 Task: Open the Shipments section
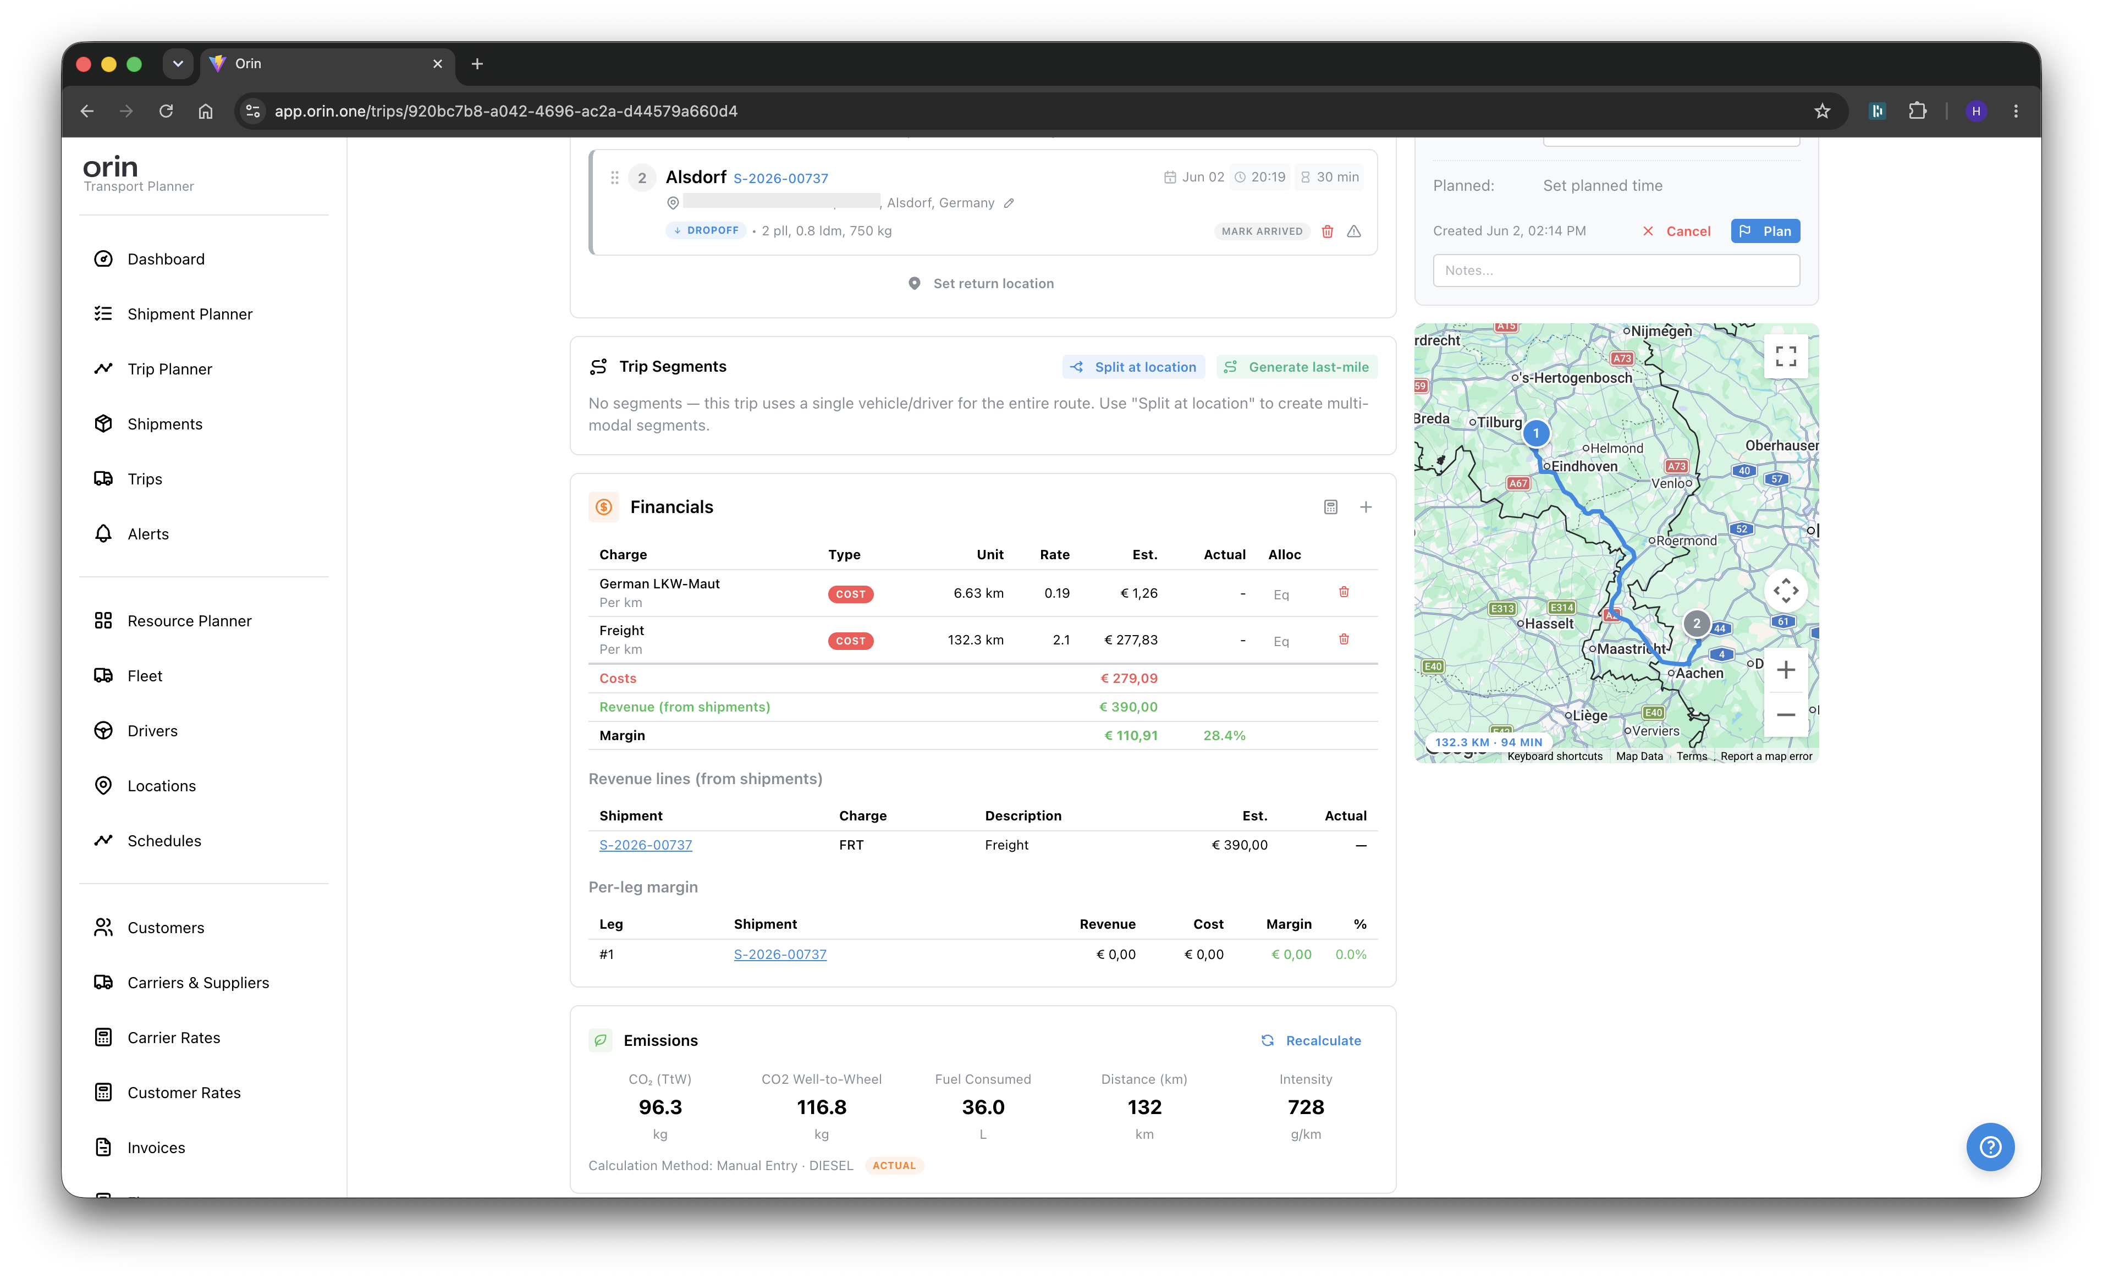(x=165, y=424)
